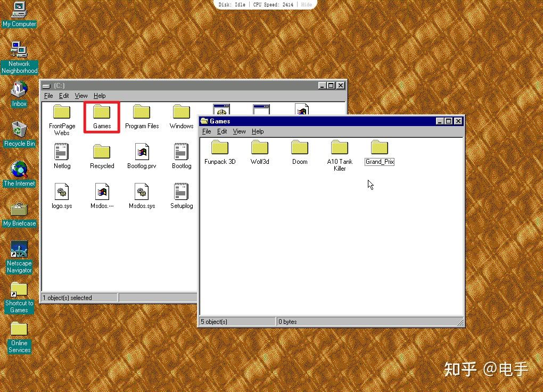
Task: Select the Funpack 3D folder
Action: click(x=219, y=149)
